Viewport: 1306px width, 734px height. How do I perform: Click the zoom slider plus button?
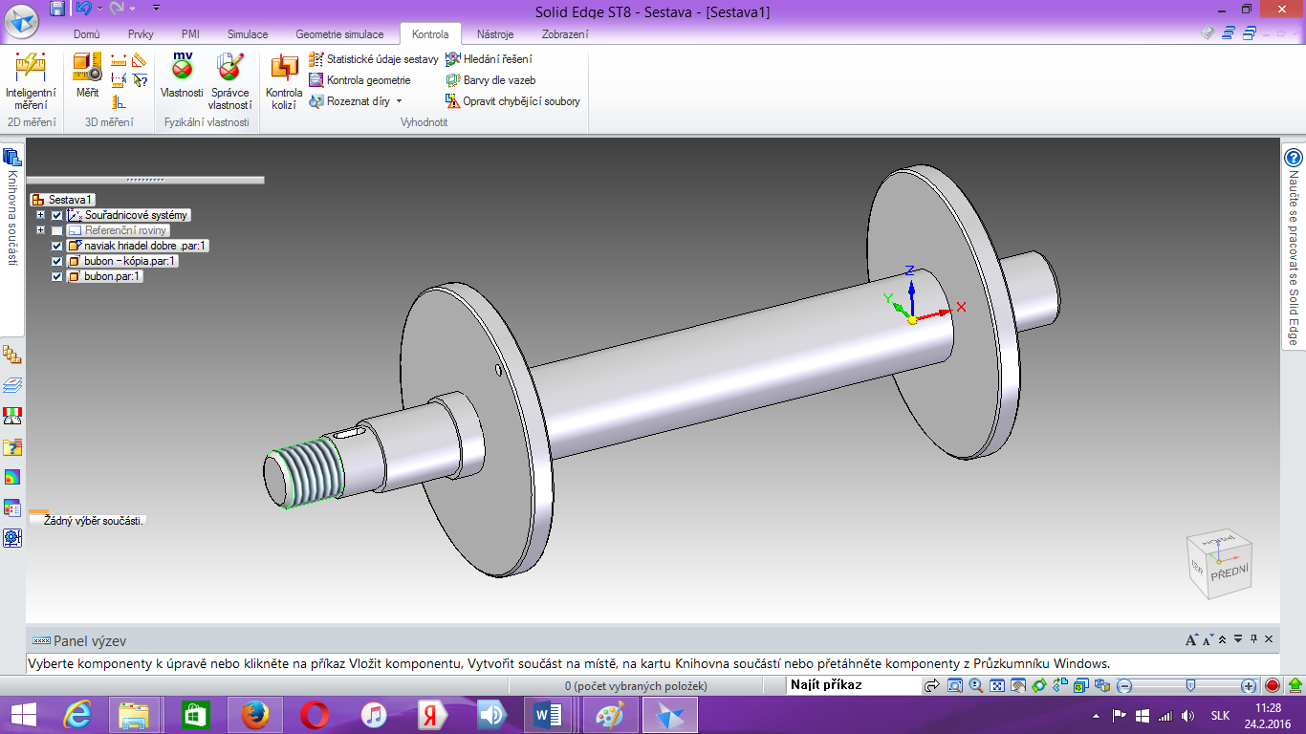click(1249, 686)
